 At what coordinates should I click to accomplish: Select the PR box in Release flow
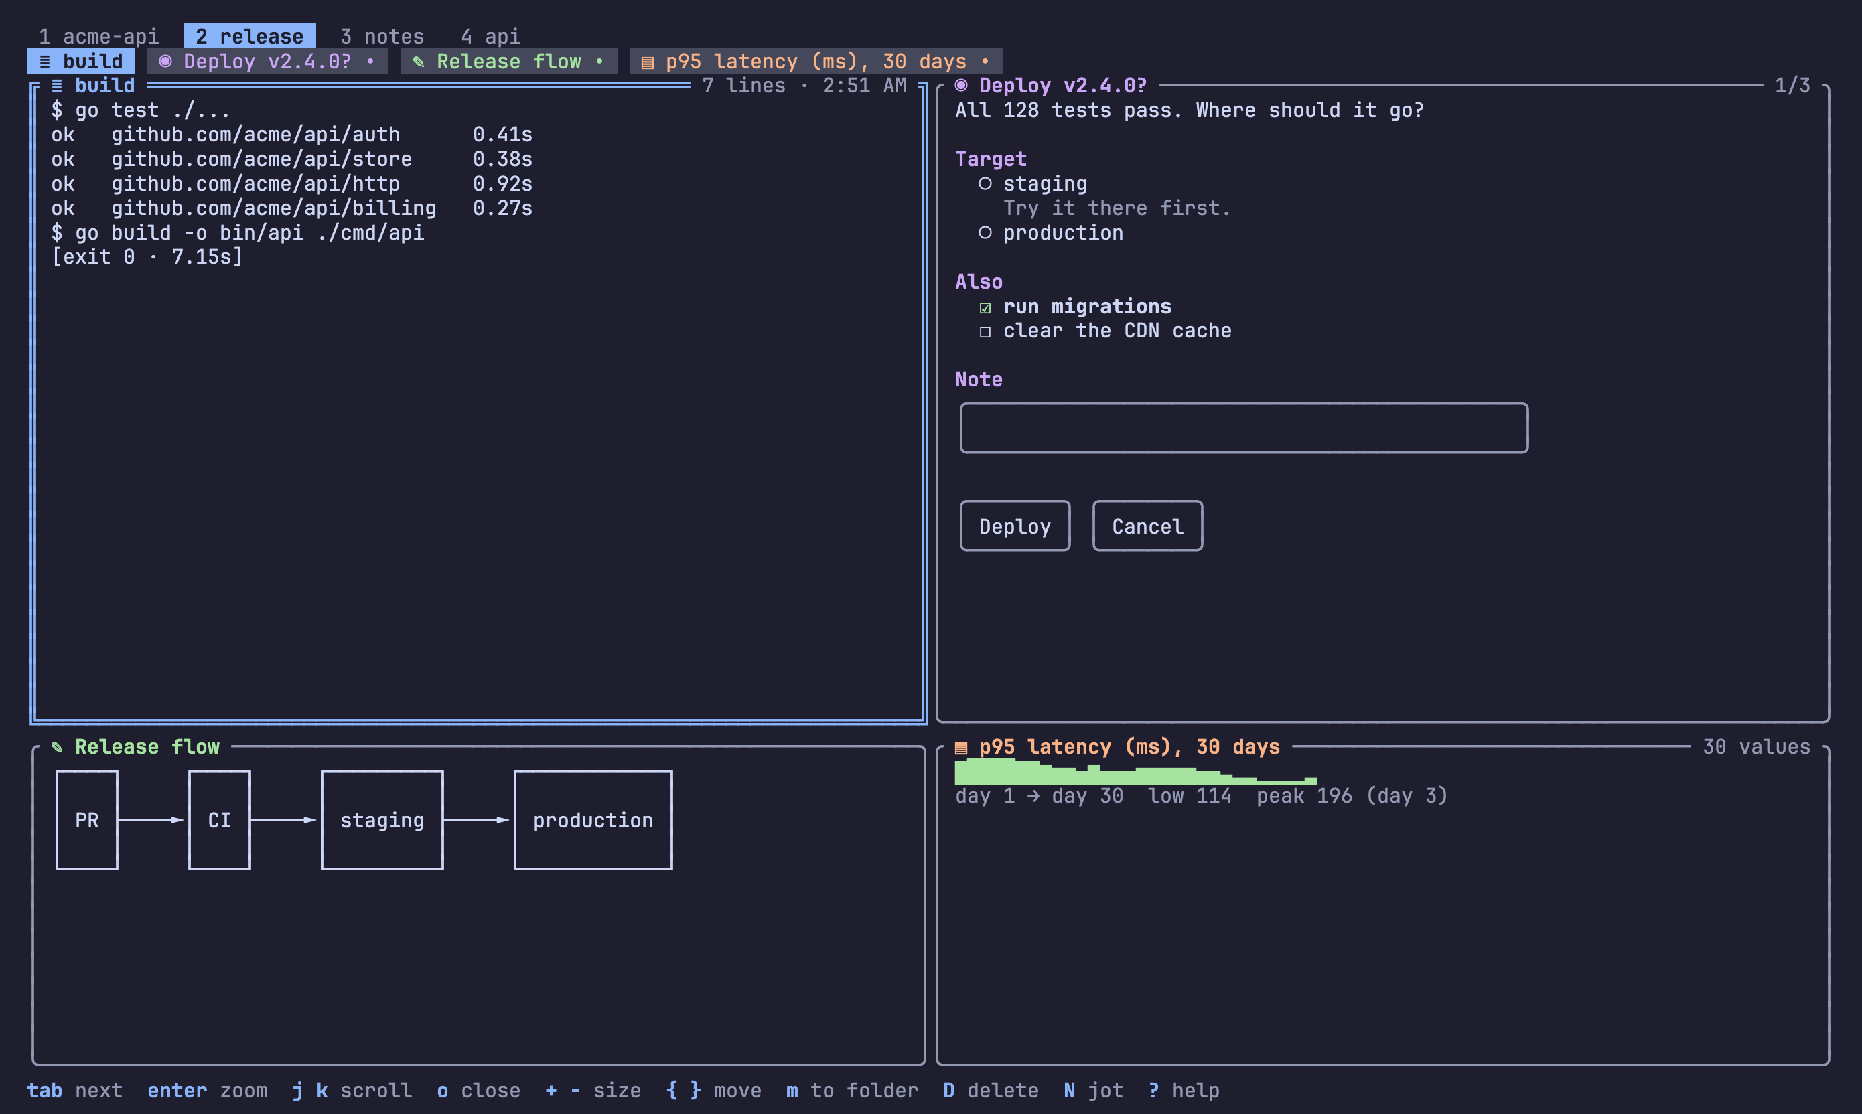[87, 819]
